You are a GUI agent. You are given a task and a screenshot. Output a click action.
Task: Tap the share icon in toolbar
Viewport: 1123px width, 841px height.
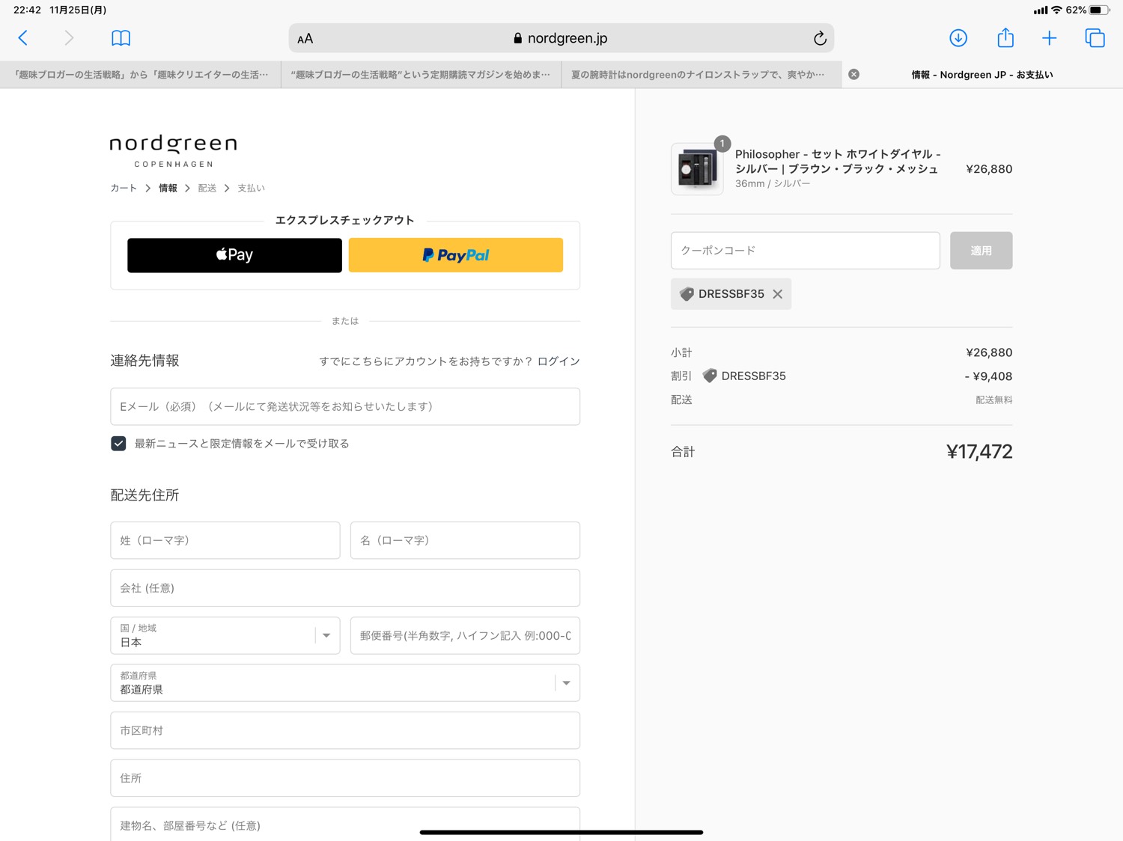1005,38
